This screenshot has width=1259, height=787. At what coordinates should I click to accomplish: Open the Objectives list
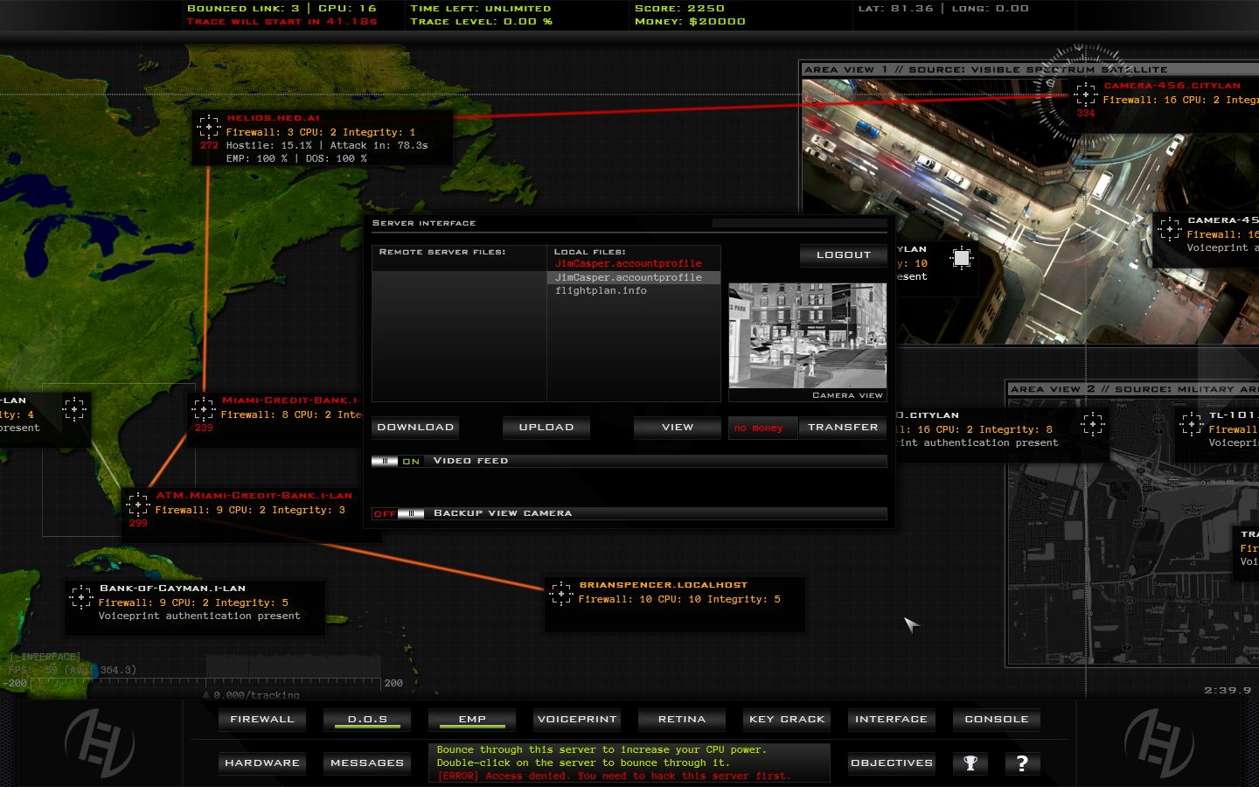[891, 763]
